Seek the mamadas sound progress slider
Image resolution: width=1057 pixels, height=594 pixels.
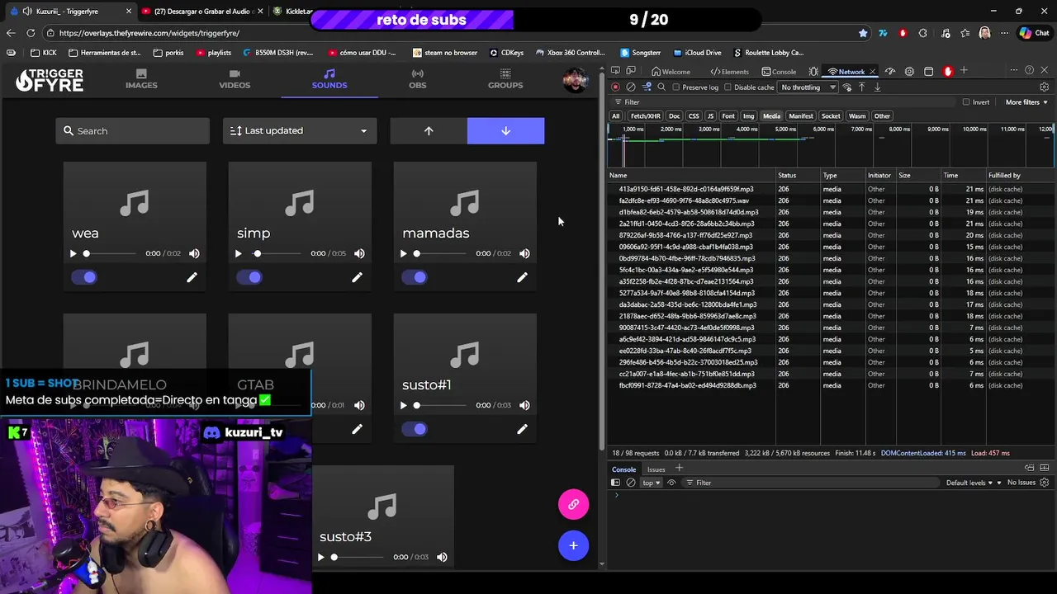tap(440, 254)
